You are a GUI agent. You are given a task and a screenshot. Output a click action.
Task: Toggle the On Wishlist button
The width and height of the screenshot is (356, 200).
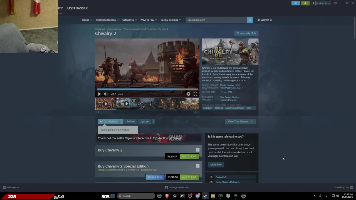click(x=108, y=121)
